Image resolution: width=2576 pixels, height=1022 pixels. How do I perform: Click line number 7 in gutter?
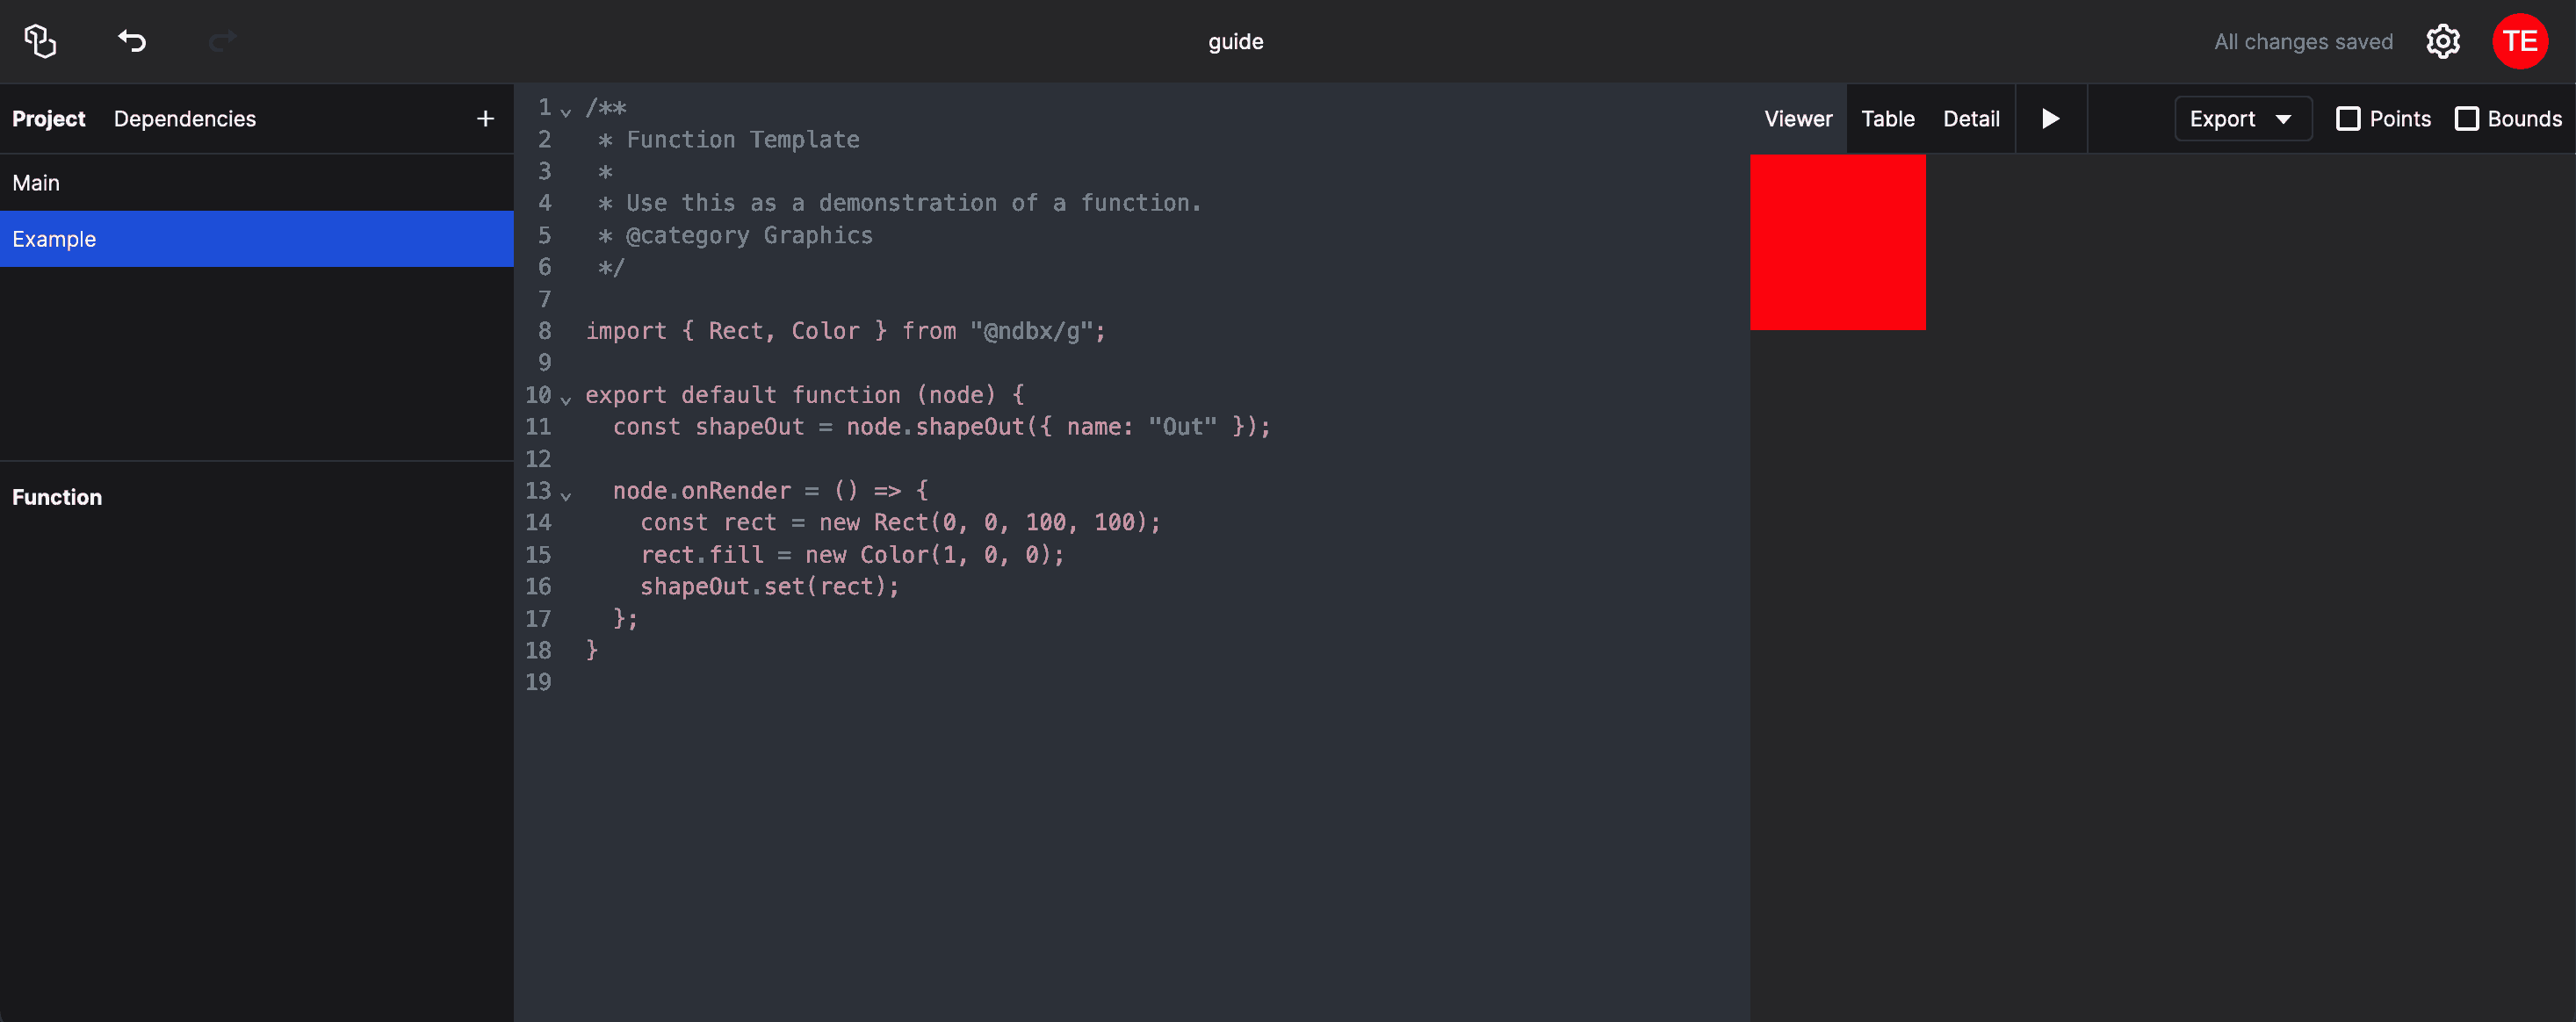pyautogui.click(x=544, y=300)
